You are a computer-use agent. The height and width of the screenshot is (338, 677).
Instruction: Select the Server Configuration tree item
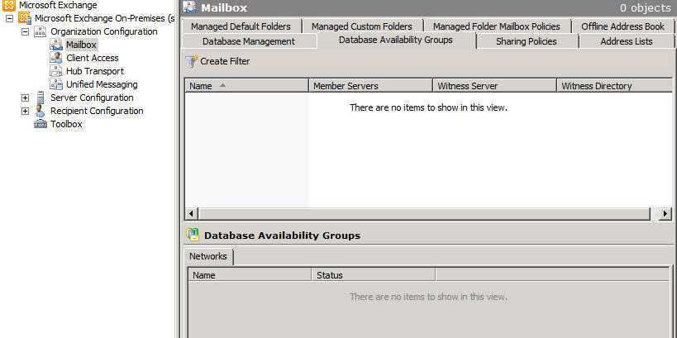pyautogui.click(x=92, y=98)
